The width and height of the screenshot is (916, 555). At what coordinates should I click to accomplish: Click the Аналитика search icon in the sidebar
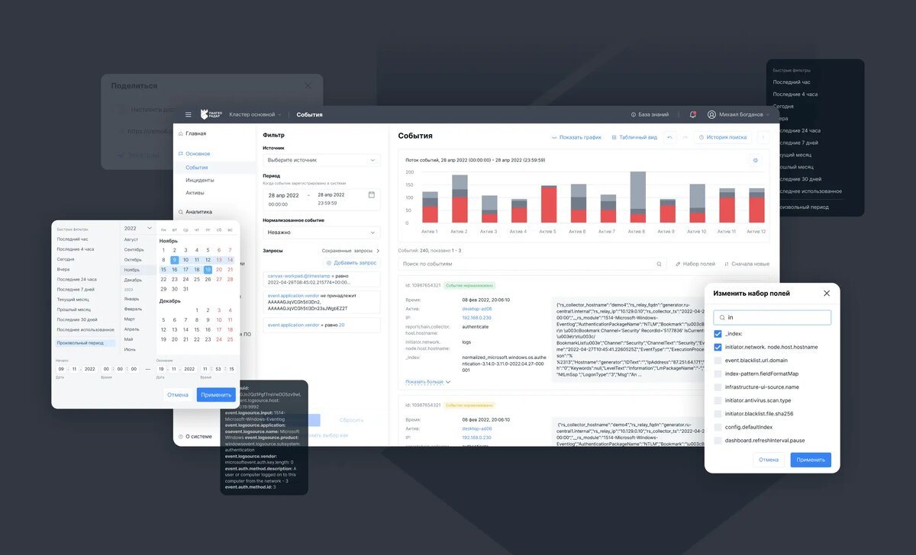(x=180, y=212)
